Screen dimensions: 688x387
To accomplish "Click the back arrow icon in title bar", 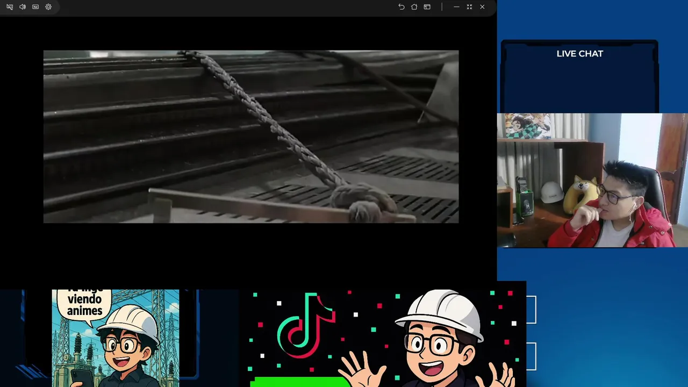I will pyautogui.click(x=401, y=7).
